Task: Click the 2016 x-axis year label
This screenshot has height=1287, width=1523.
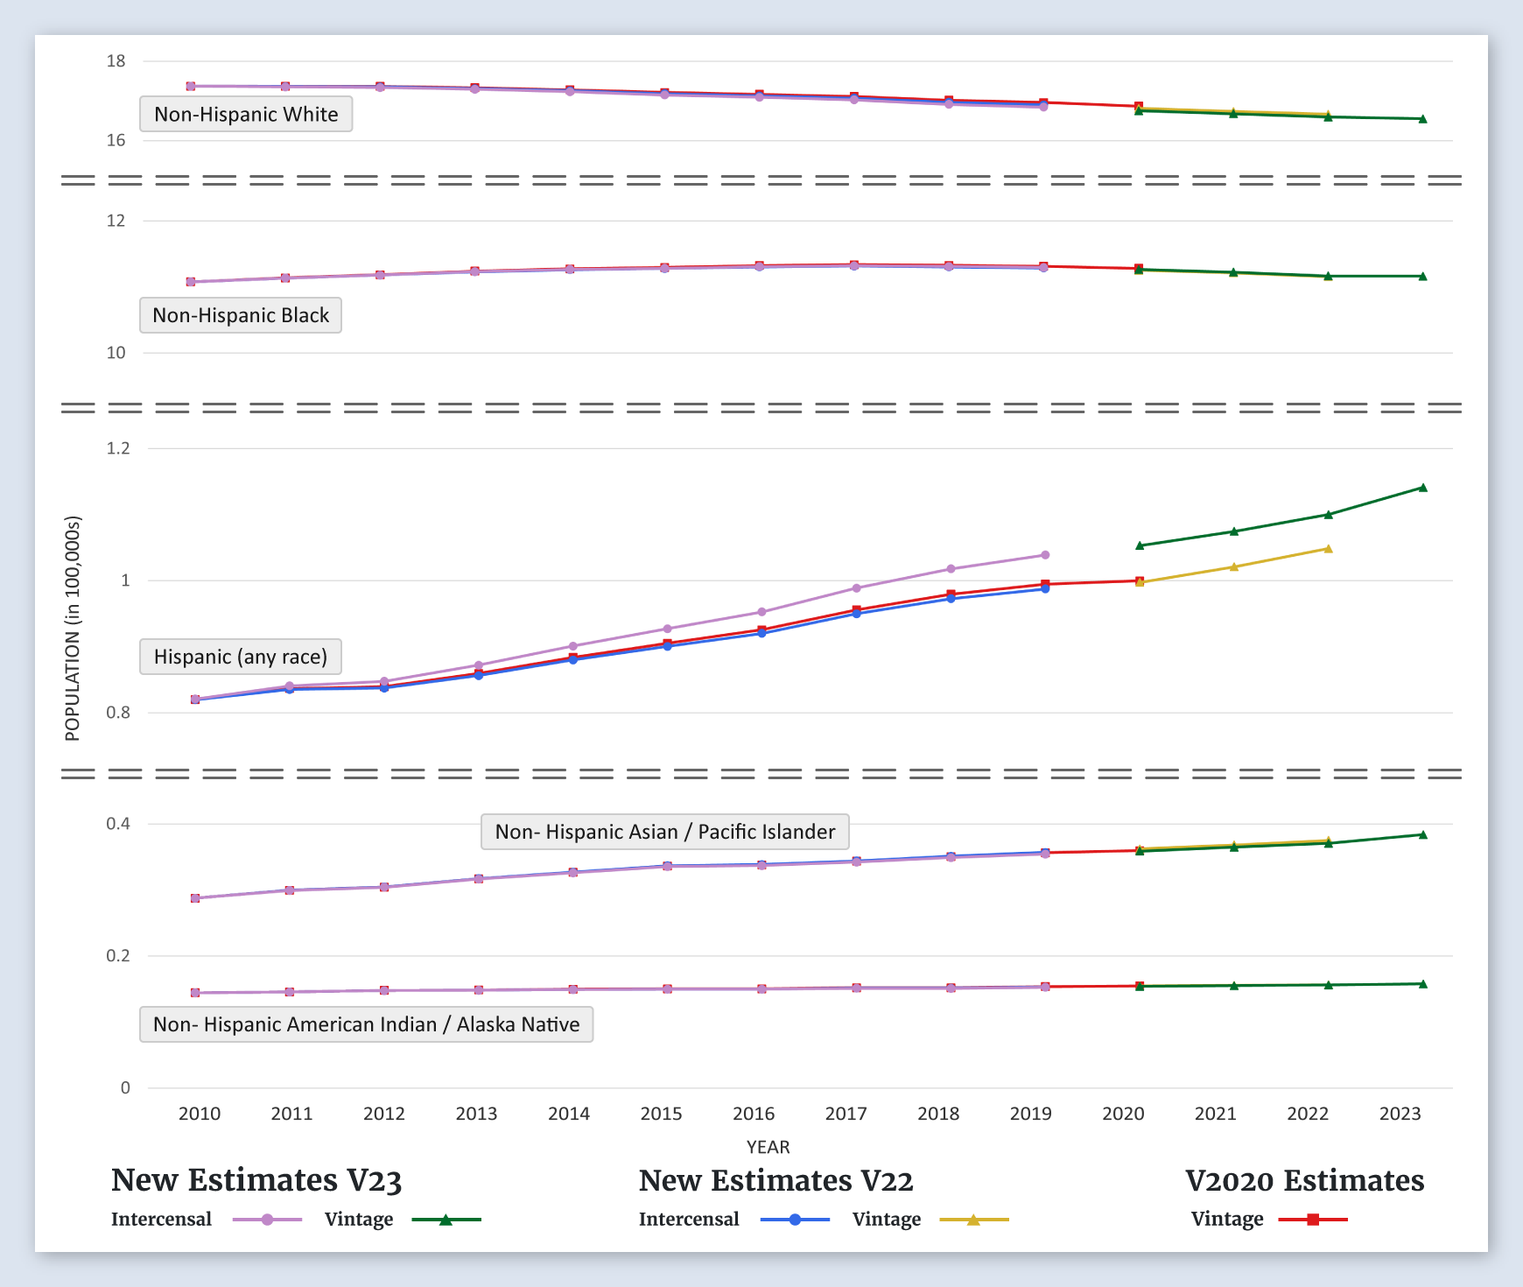Action: 754,1114
